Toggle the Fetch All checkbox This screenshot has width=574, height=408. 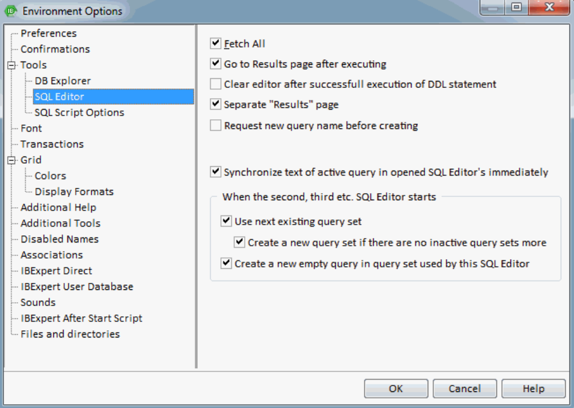pos(216,44)
